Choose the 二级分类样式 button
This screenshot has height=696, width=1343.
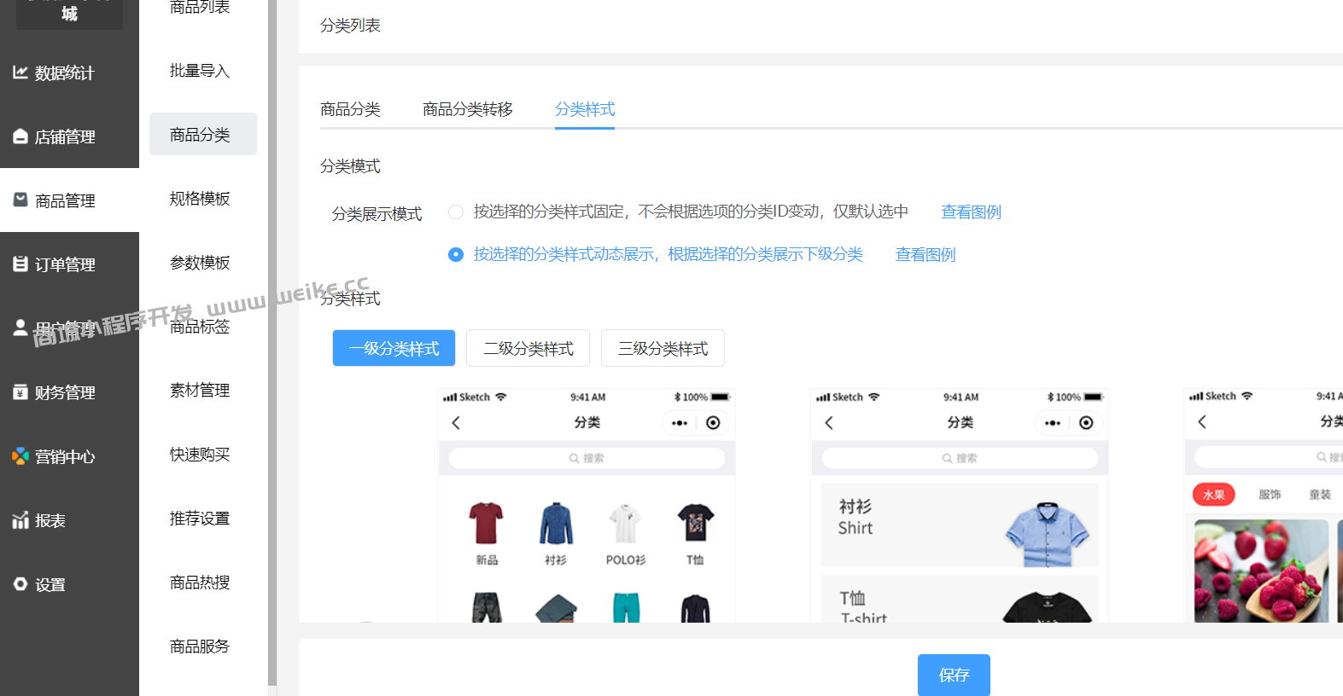[x=528, y=348]
